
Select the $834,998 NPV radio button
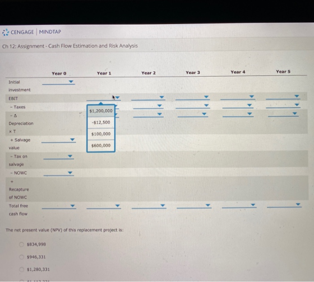point(21,245)
